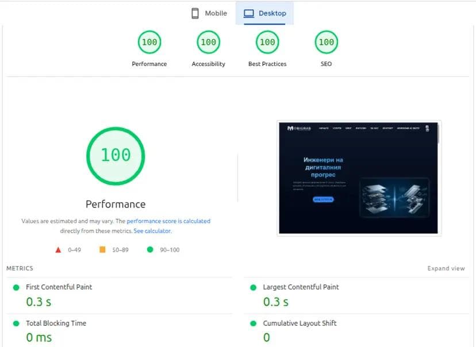Screen dimensions: 476x347
Task: Click the 'SEO' label
Action: 327,64
